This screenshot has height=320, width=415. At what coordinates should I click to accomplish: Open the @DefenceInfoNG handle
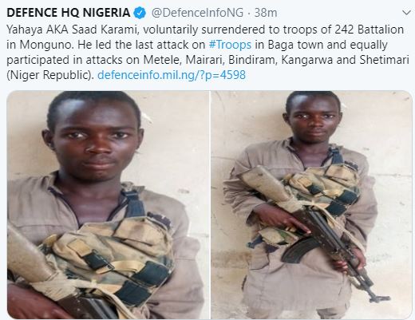pos(197,13)
